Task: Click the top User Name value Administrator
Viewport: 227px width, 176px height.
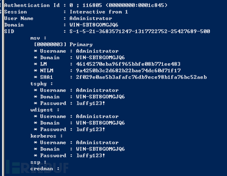Action: tap(90, 18)
